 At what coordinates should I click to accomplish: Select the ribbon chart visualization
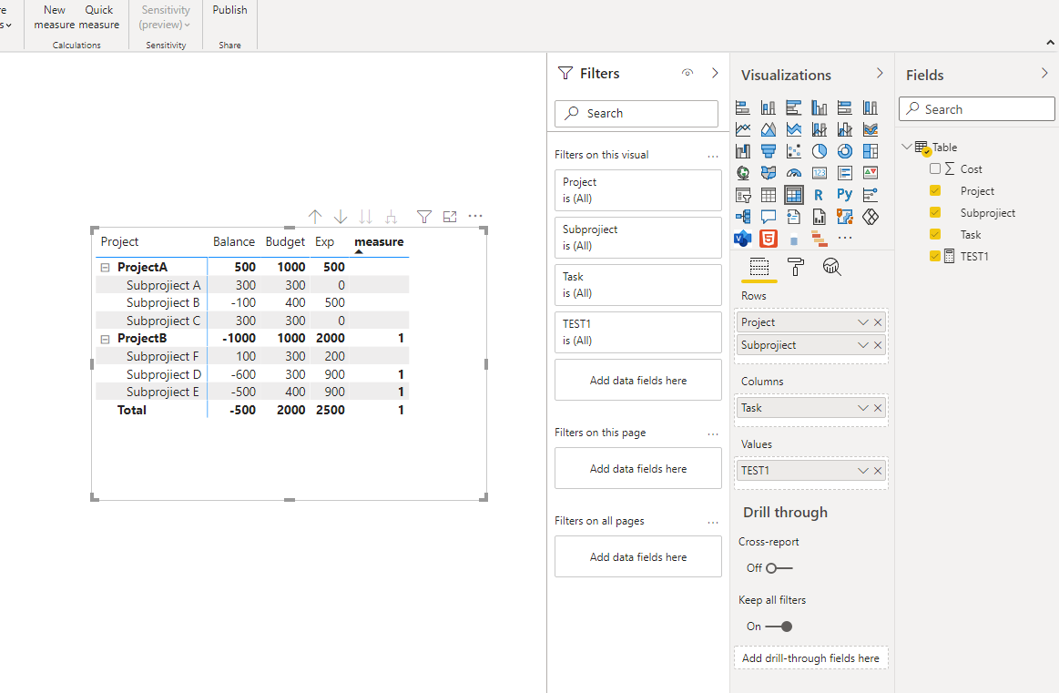871,129
